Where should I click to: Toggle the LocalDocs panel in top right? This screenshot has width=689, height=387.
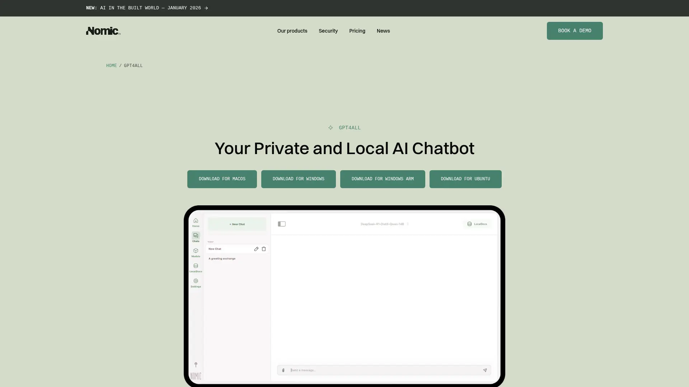[x=477, y=224]
